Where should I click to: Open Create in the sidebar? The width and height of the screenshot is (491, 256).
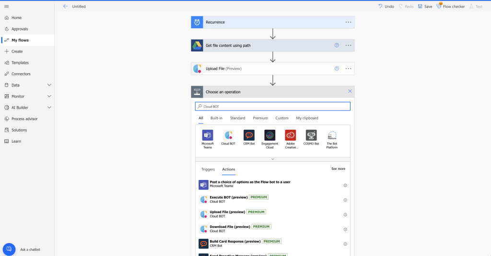(x=27, y=51)
